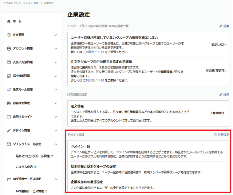Click the 表示しない value

tap(219, 44)
